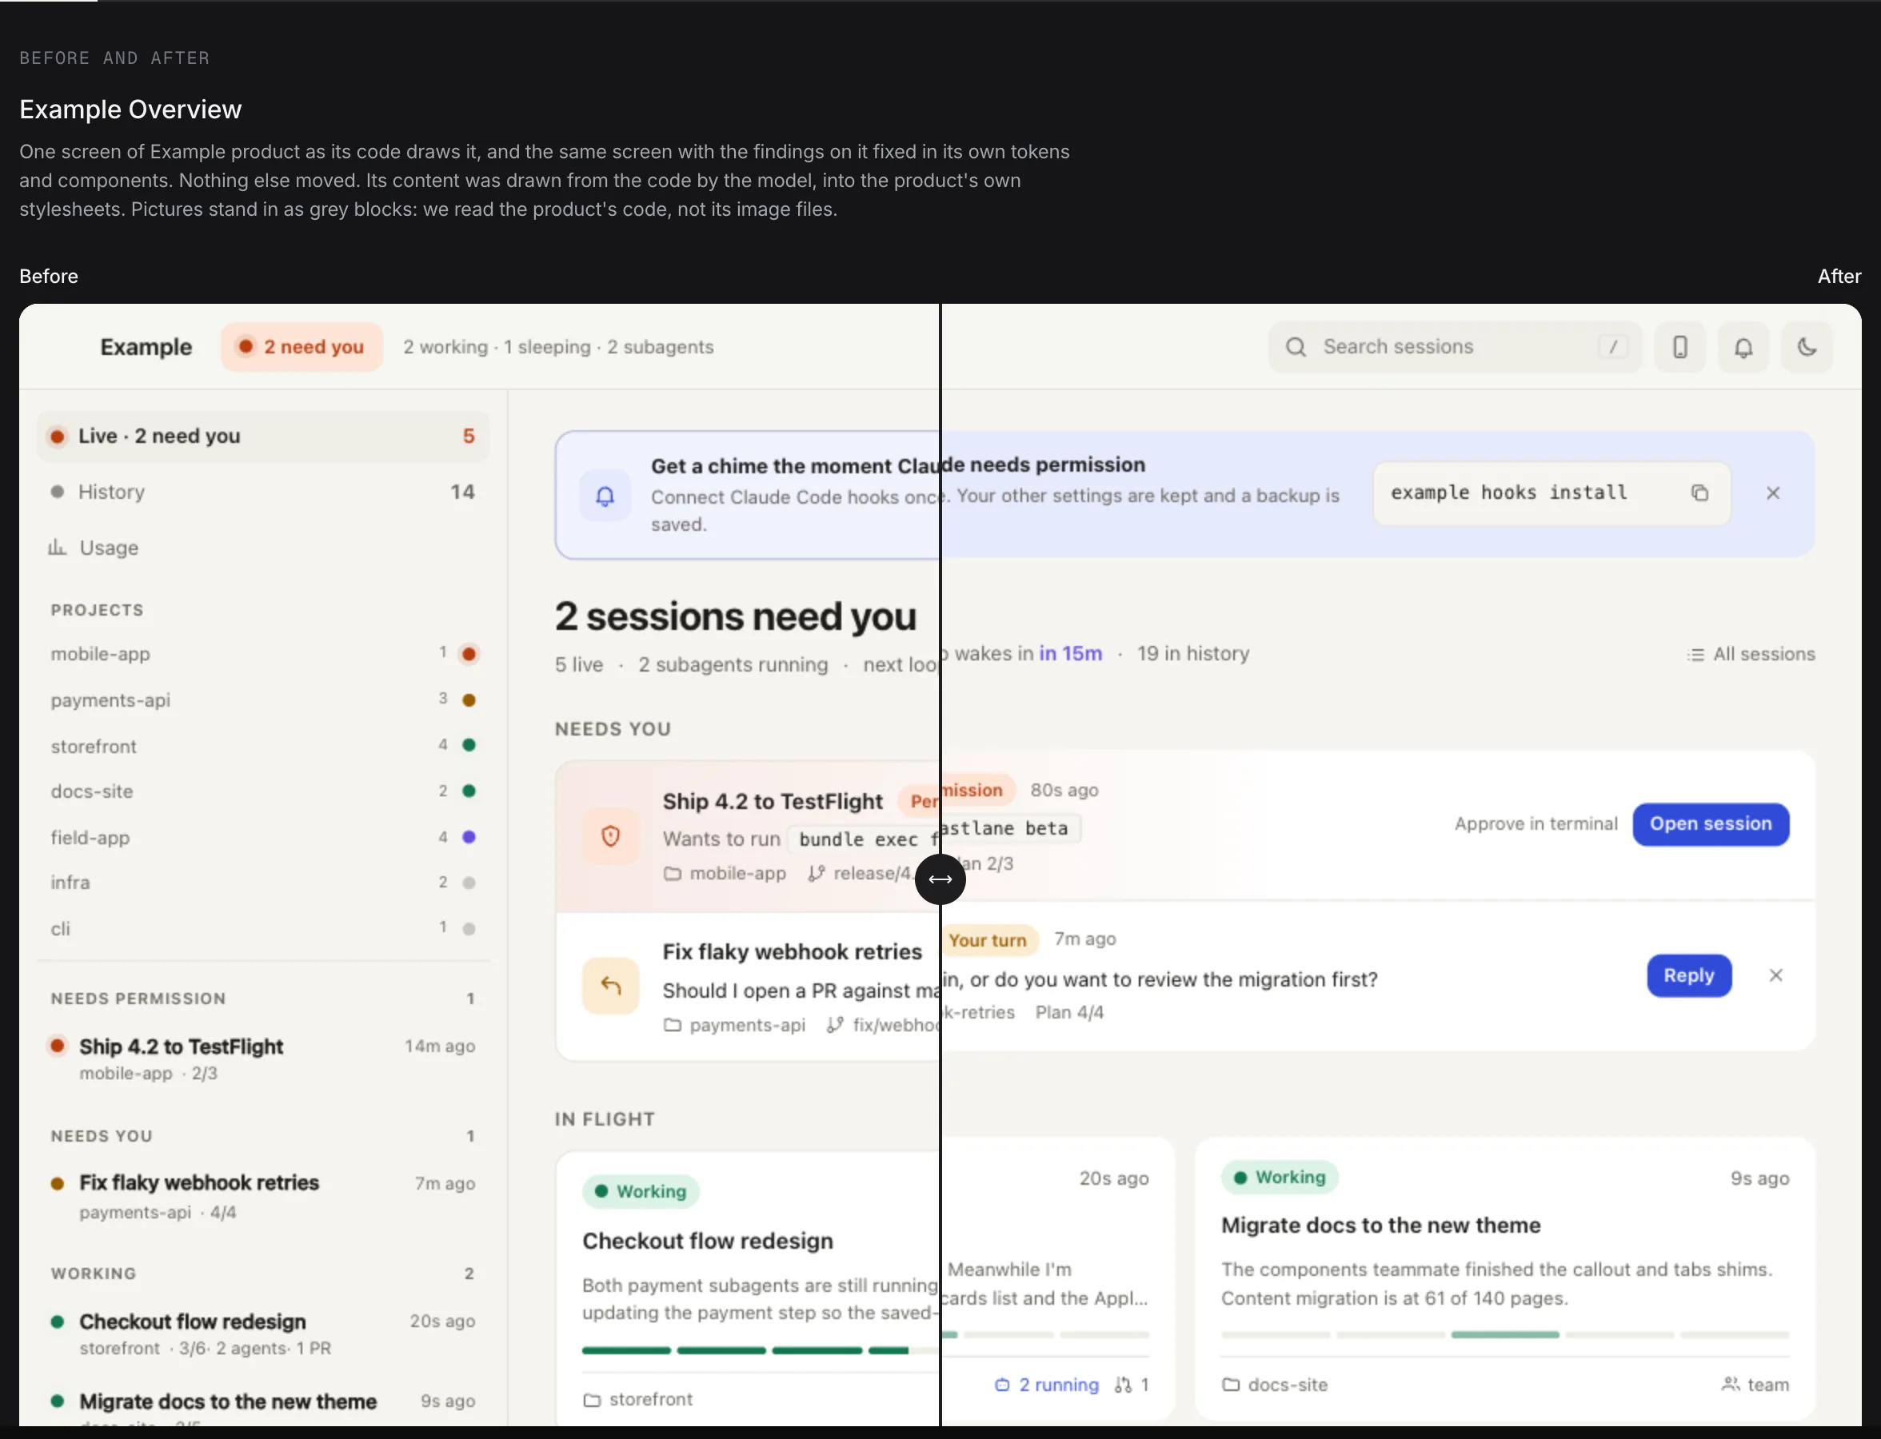Image resolution: width=1881 pixels, height=1439 pixels.
Task: Open the "Fix flaky webhook retries" card title in Needs You
Action: (792, 951)
